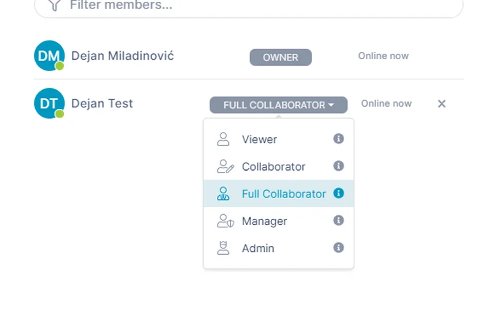Click the Collaborator pencil-person icon
The width and height of the screenshot is (478, 318).
point(225,166)
